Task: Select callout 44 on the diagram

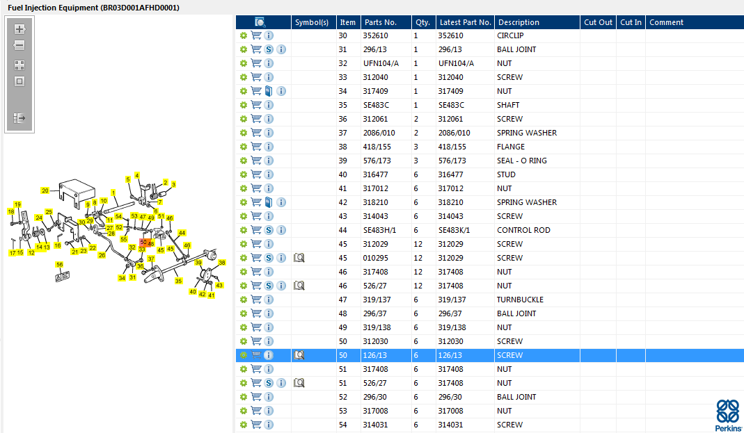Action: (182, 233)
